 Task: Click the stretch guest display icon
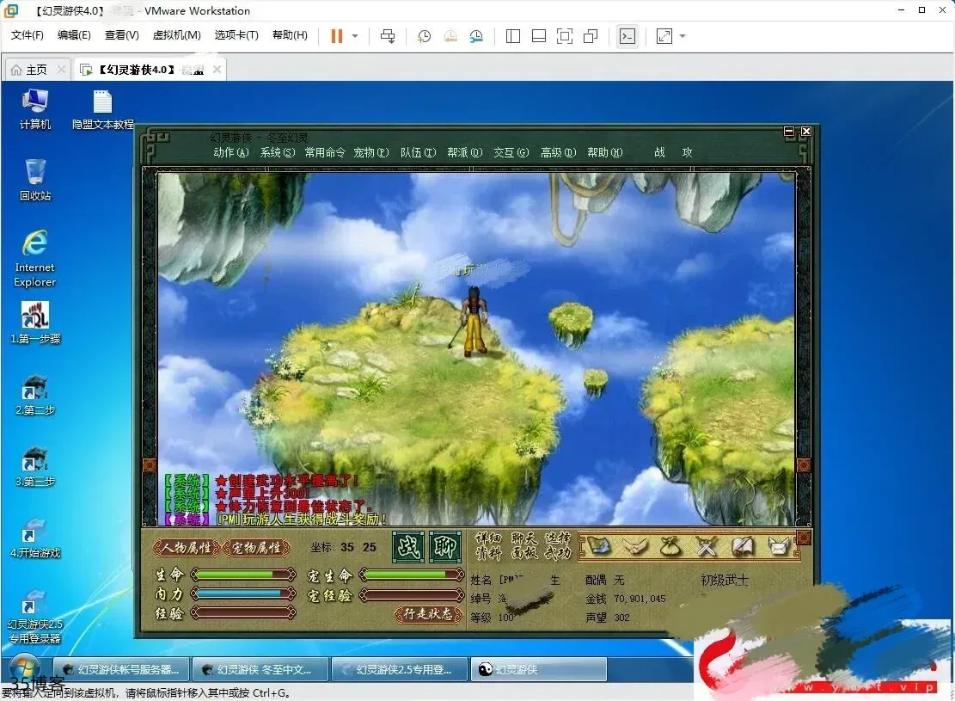coord(664,36)
